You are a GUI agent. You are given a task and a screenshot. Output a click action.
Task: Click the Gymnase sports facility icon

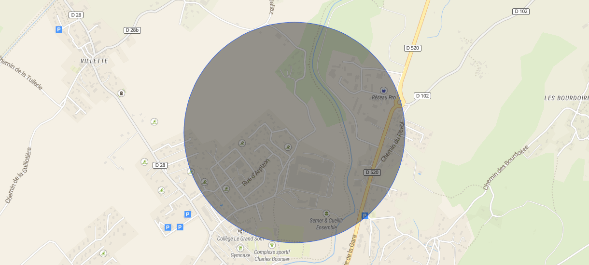[x=240, y=248]
